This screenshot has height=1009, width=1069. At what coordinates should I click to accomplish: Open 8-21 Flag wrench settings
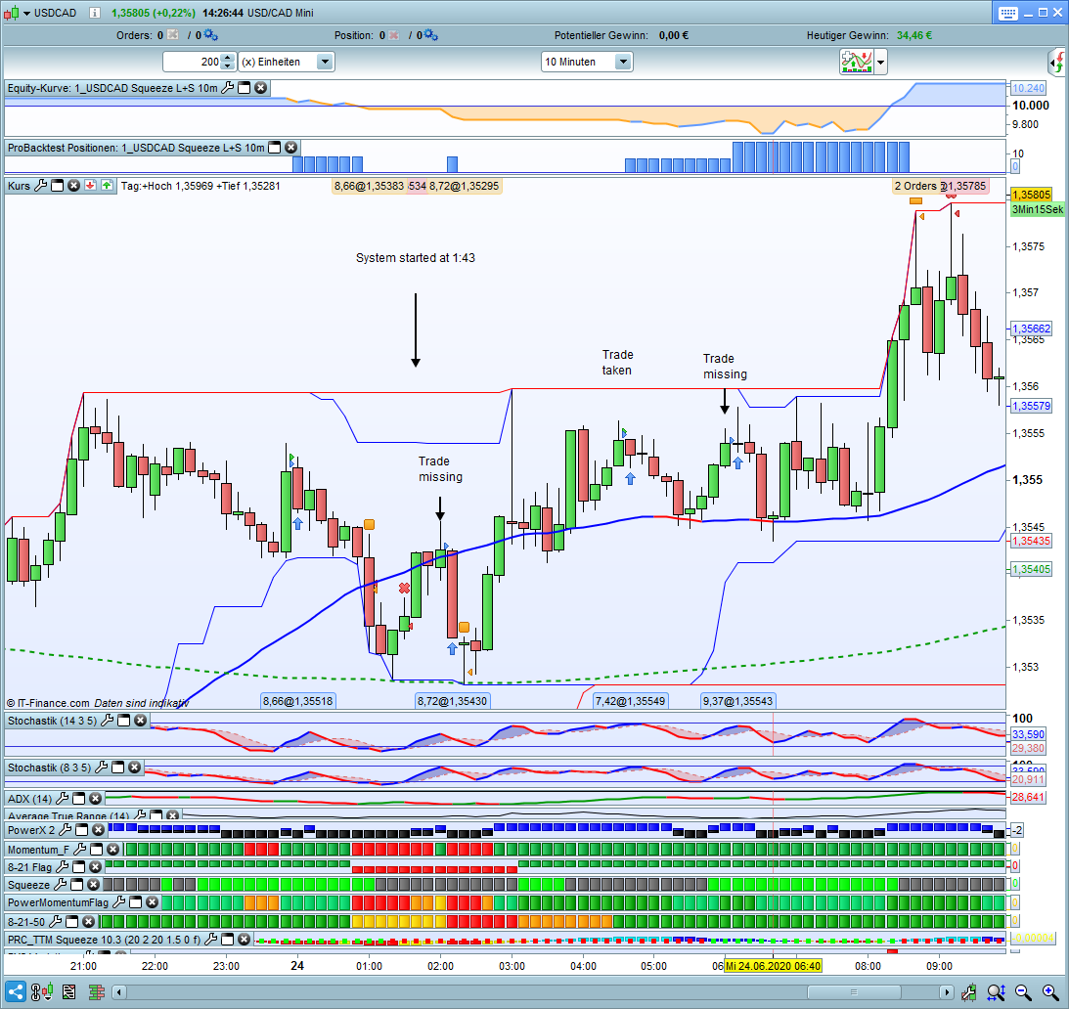tap(62, 867)
